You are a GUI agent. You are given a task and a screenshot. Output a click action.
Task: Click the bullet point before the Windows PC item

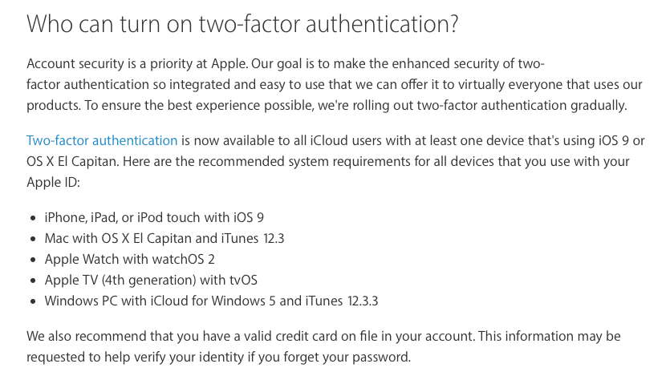pyautogui.click(x=33, y=301)
